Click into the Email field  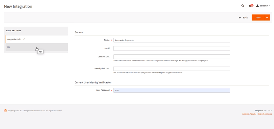(x=172, y=48)
